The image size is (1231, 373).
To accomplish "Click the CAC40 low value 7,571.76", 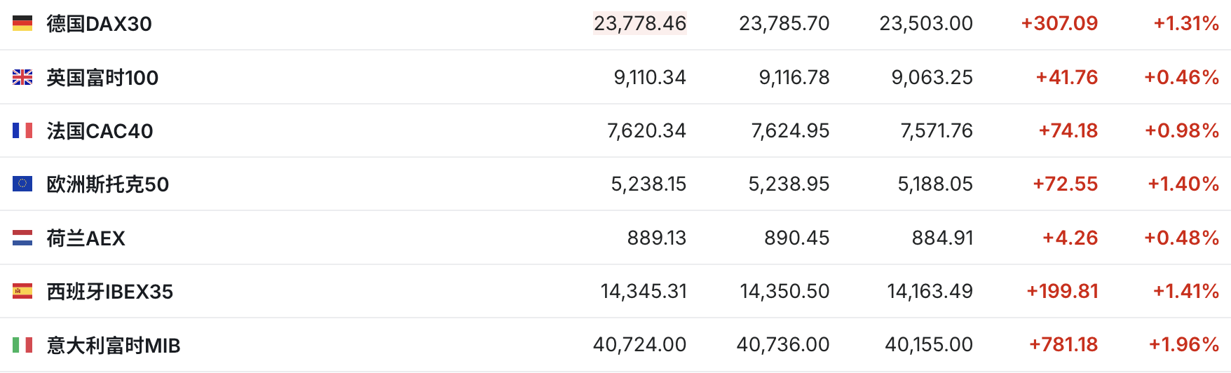I will coord(937,130).
